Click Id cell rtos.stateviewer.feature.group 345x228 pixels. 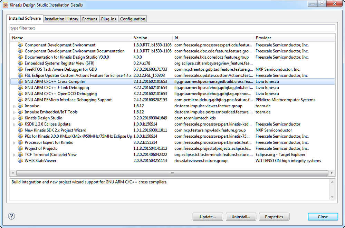201,161
